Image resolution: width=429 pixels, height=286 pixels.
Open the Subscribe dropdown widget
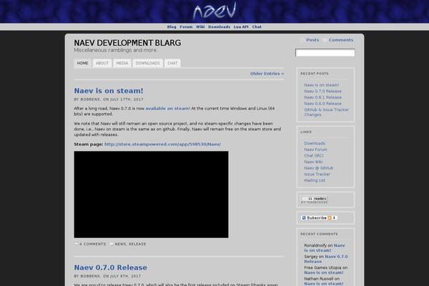[319, 218]
